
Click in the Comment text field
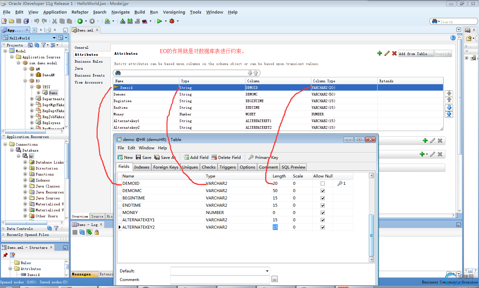click(220, 279)
